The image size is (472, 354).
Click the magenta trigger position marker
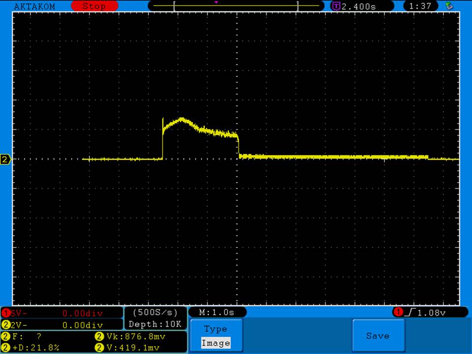point(216,2)
